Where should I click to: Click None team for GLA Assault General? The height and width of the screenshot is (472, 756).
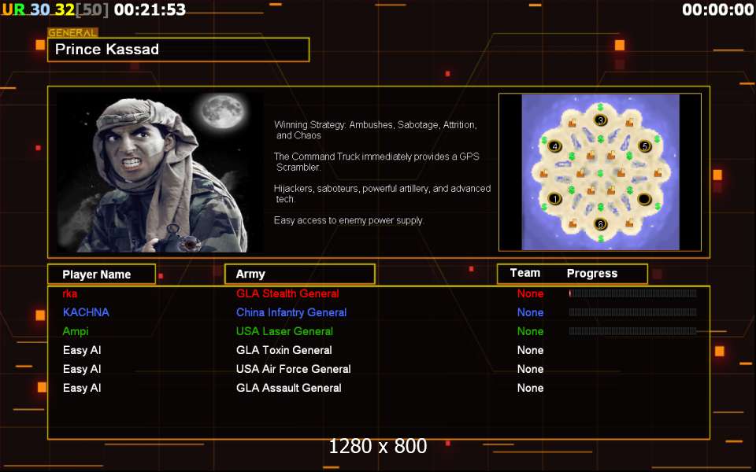pos(530,388)
